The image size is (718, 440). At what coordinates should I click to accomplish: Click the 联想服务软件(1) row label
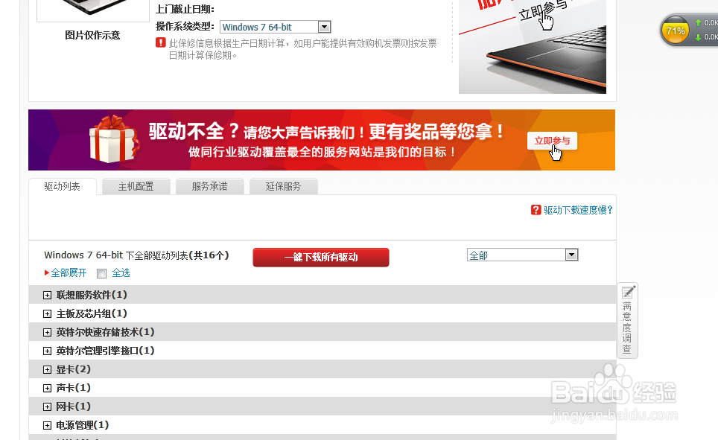point(92,295)
